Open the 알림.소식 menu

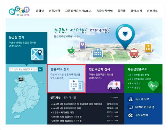[136, 11]
